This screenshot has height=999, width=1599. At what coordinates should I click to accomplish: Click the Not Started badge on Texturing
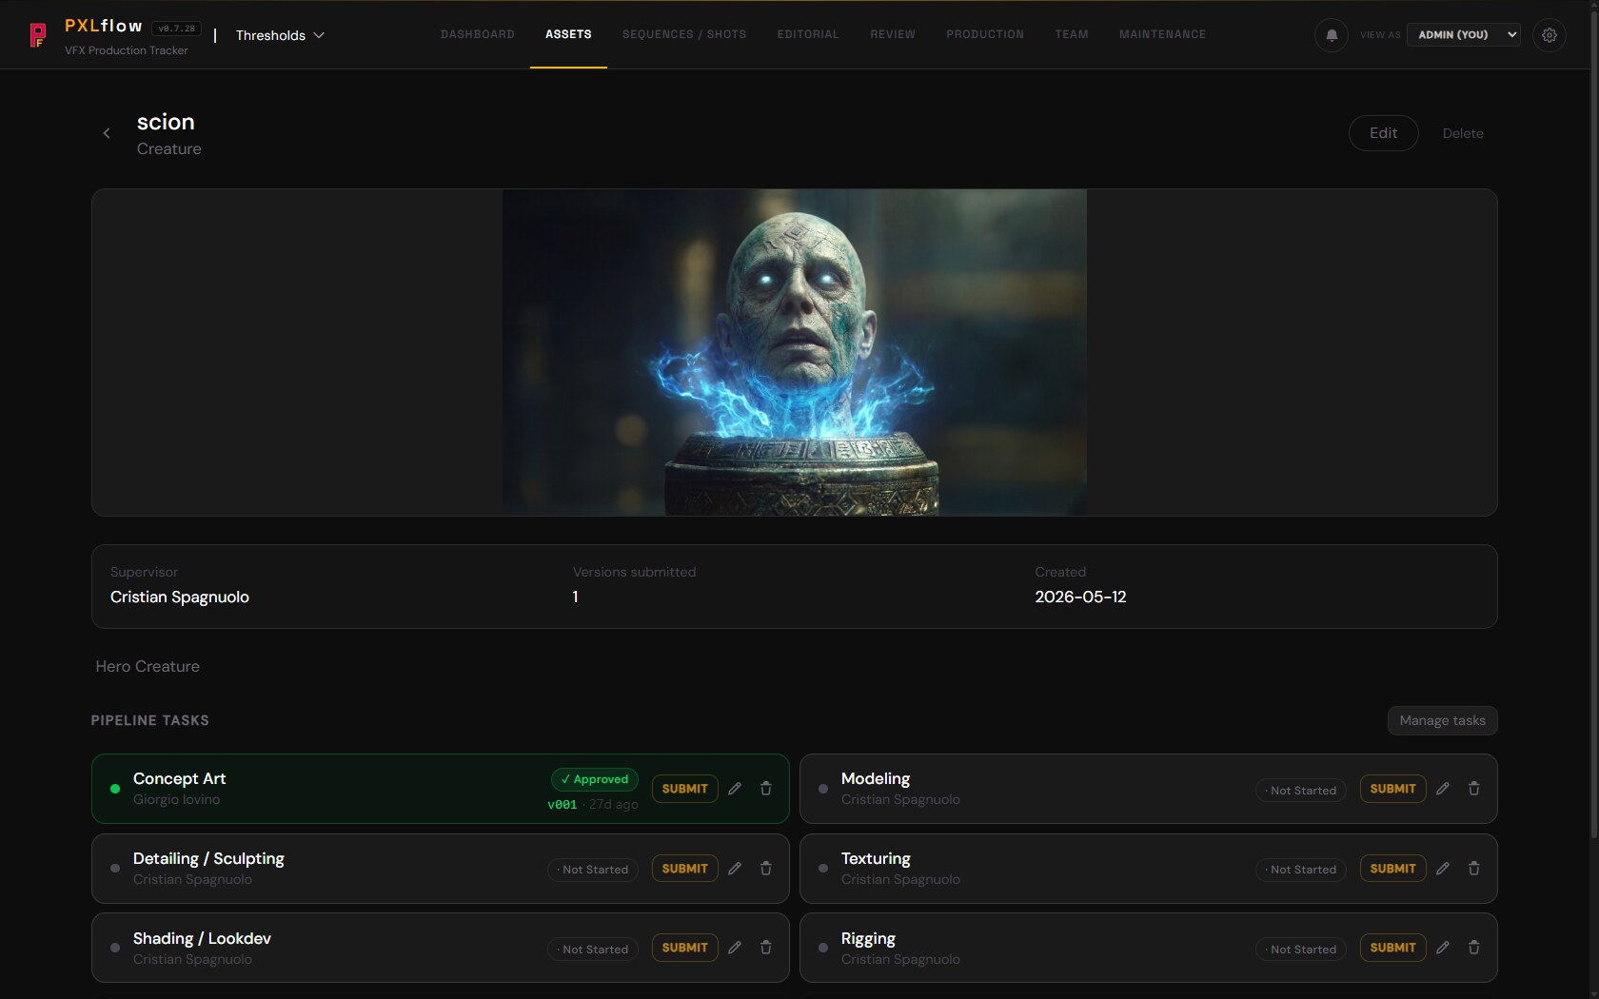point(1301,870)
